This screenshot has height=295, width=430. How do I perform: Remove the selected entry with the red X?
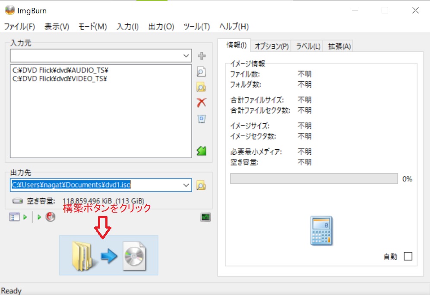pos(201,103)
